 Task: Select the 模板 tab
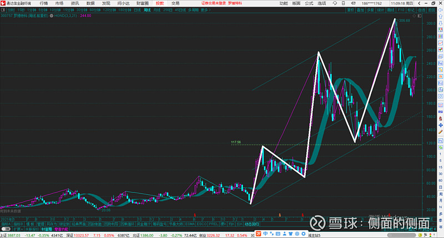tap(30, 224)
